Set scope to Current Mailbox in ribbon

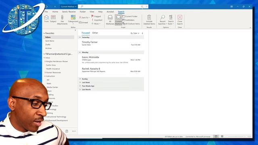click(118, 20)
